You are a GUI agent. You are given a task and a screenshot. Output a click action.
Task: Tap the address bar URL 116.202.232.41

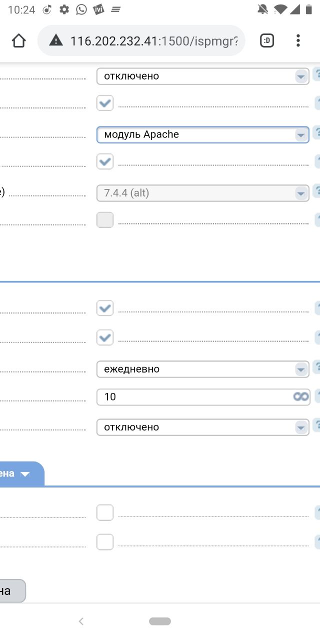click(x=114, y=40)
